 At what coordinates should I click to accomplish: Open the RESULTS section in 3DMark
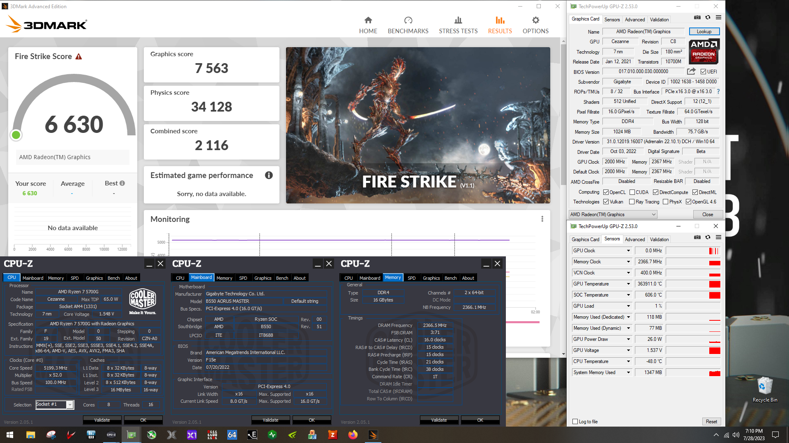pyautogui.click(x=500, y=25)
